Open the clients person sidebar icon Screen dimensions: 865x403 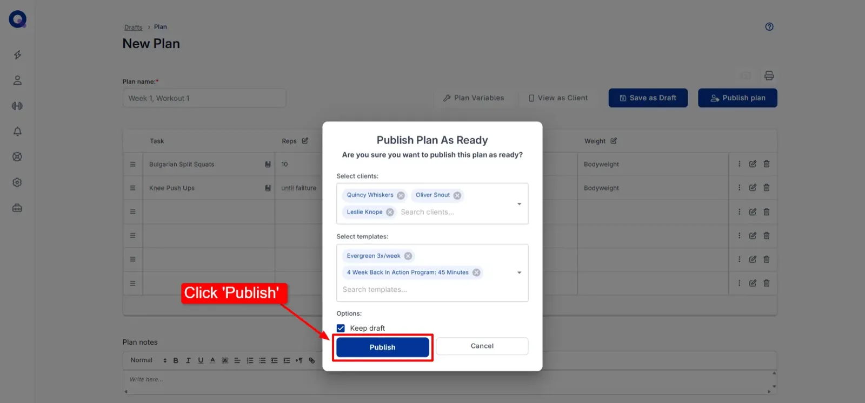[17, 80]
